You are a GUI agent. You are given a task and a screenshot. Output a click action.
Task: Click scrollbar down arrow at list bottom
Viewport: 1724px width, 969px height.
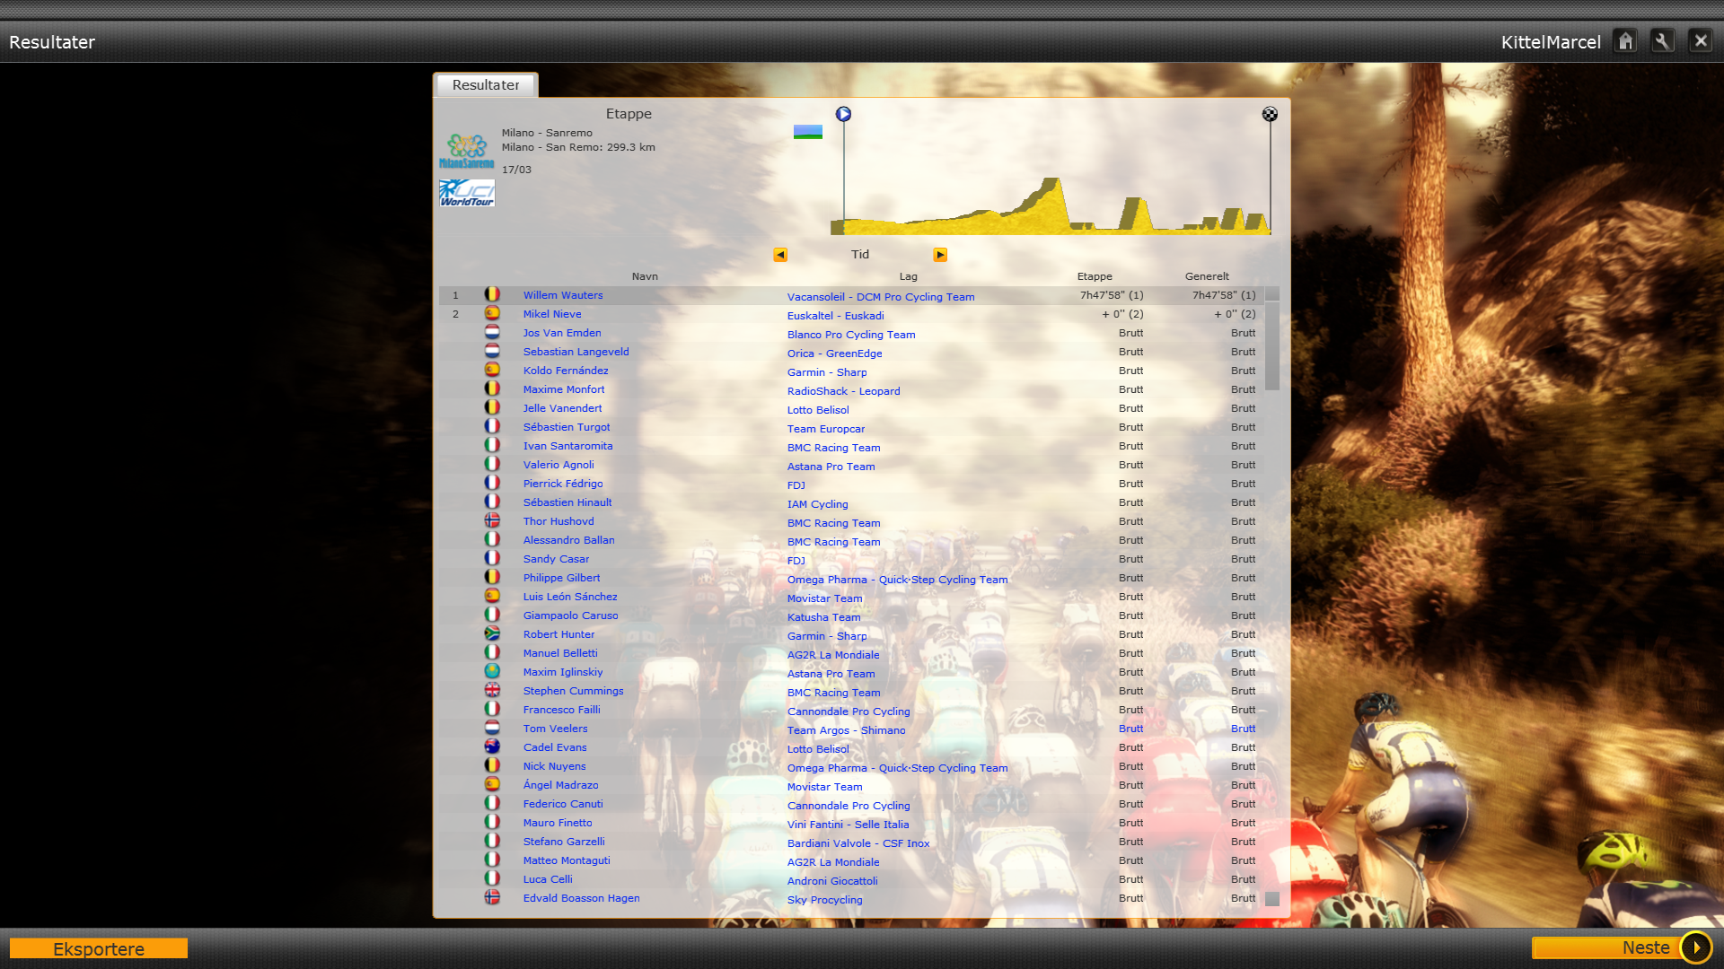1271,899
